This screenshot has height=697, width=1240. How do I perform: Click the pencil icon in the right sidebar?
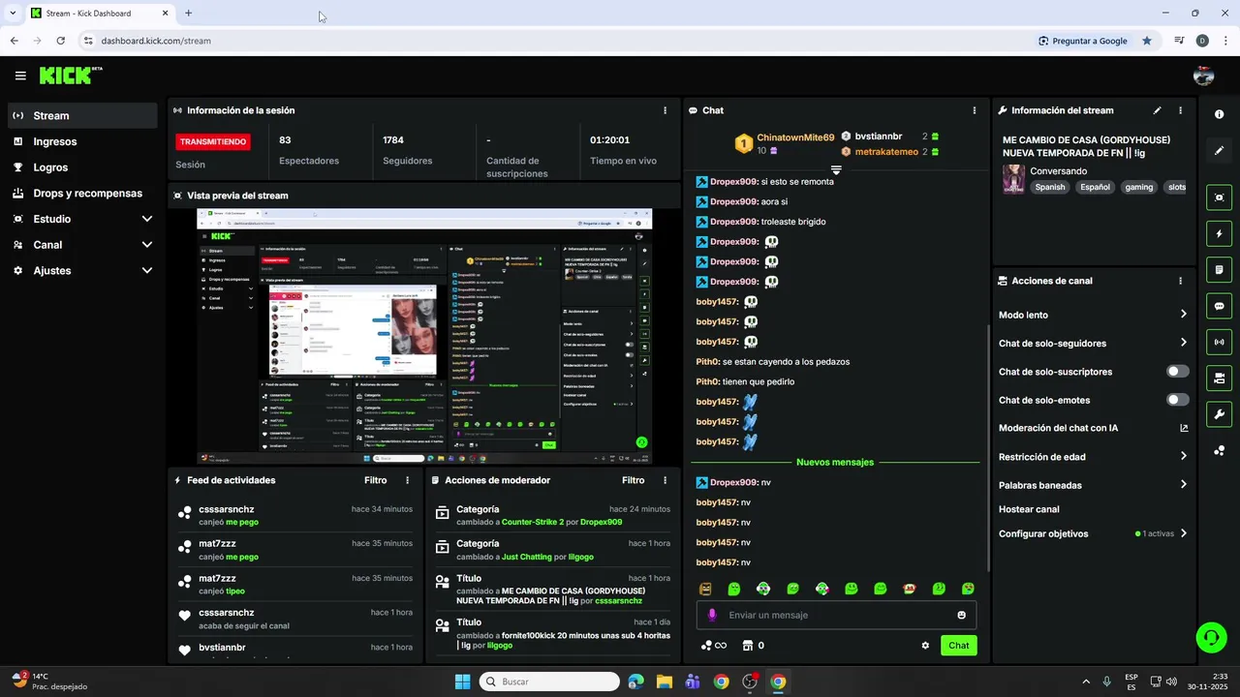(x=1219, y=150)
